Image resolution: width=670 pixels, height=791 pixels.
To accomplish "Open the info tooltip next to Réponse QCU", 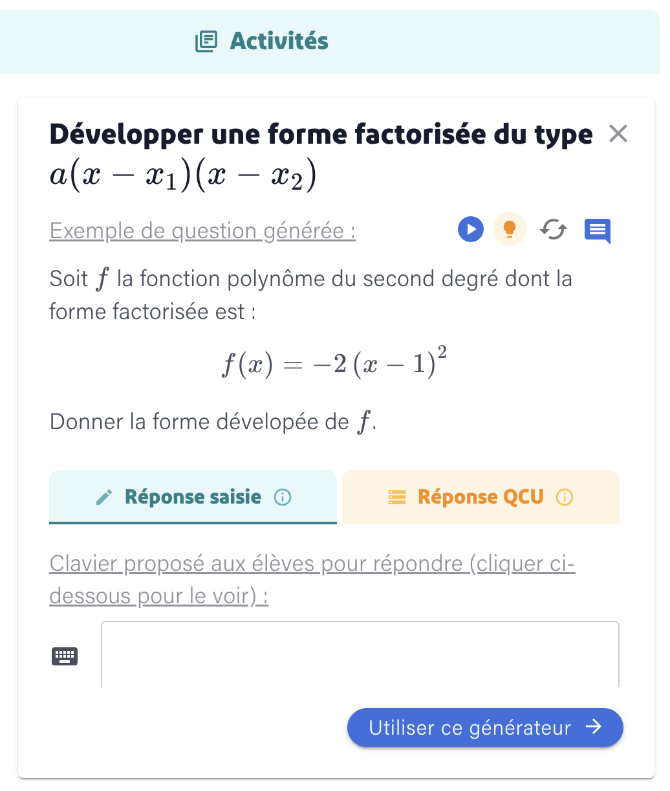I will 565,497.
